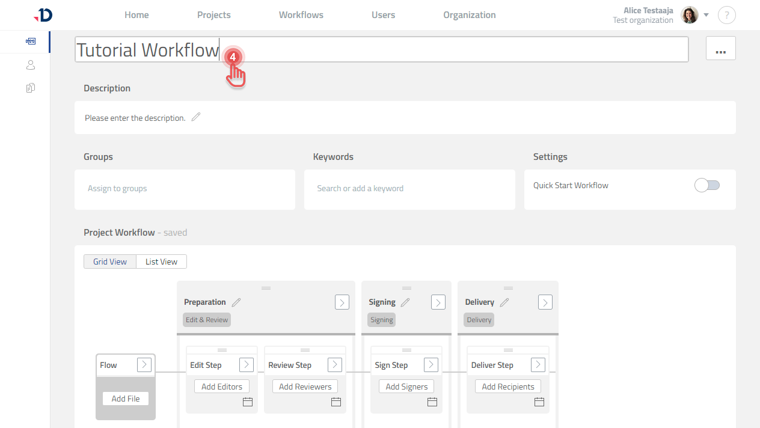Screen dimensions: 760x428
Task: Open the account dropdown arrow beside the avatar
Action: click(706, 15)
